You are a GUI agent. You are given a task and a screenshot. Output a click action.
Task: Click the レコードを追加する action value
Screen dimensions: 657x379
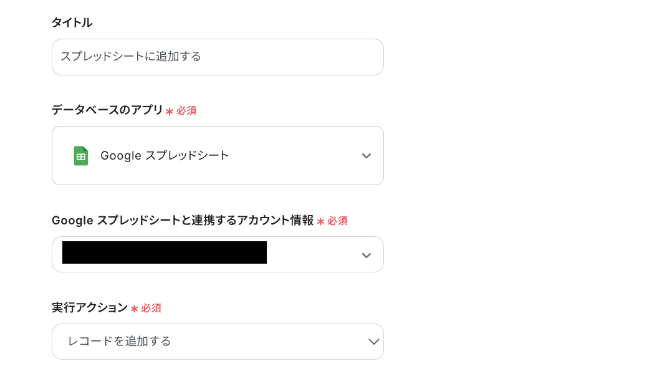119,342
